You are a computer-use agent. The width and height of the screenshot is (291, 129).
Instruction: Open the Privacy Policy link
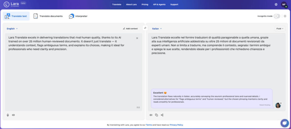(176, 125)
